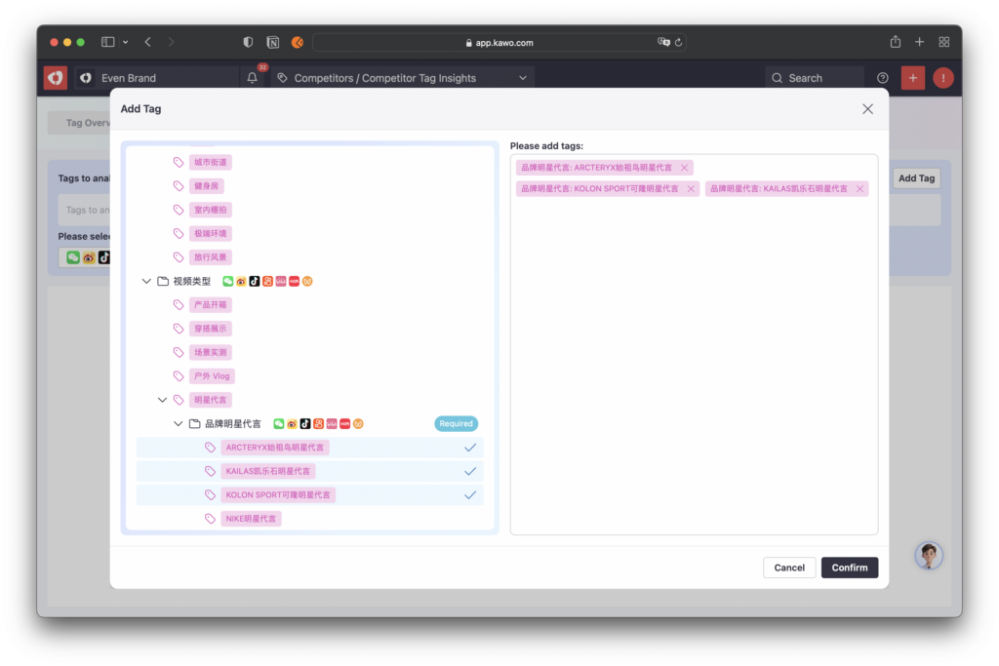Open Safari sidebar toggle
Image resolution: width=999 pixels, height=666 pixels.
tap(108, 42)
